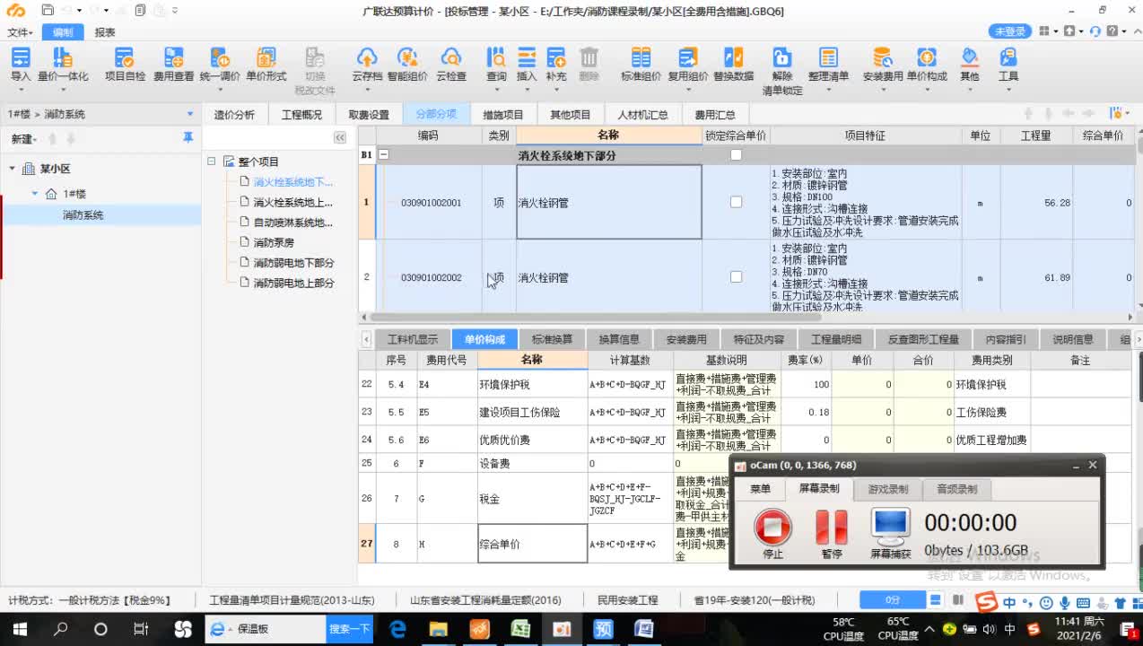1143x646 pixels.
Task: Open the 新建 dropdown
Action: 23,139
